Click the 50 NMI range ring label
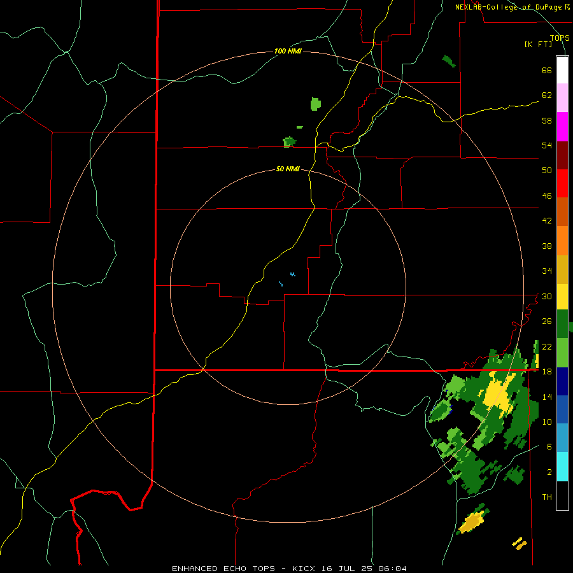 [x=288, y=169]
